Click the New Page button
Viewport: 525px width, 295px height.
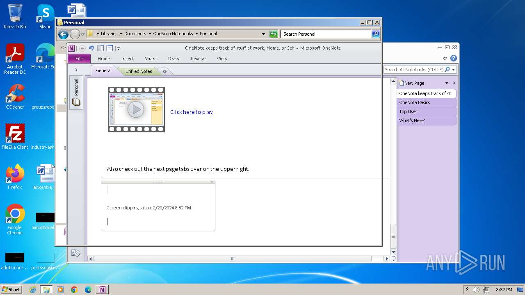[412, 83]
